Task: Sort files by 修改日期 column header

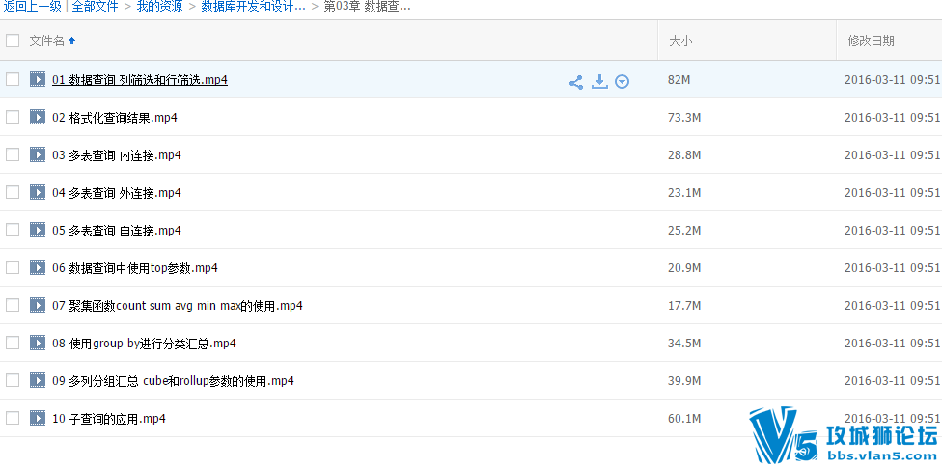Action: (x=872, y=41)
